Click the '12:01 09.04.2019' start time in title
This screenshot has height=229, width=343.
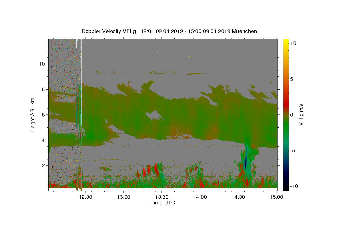tap(161, 31)
